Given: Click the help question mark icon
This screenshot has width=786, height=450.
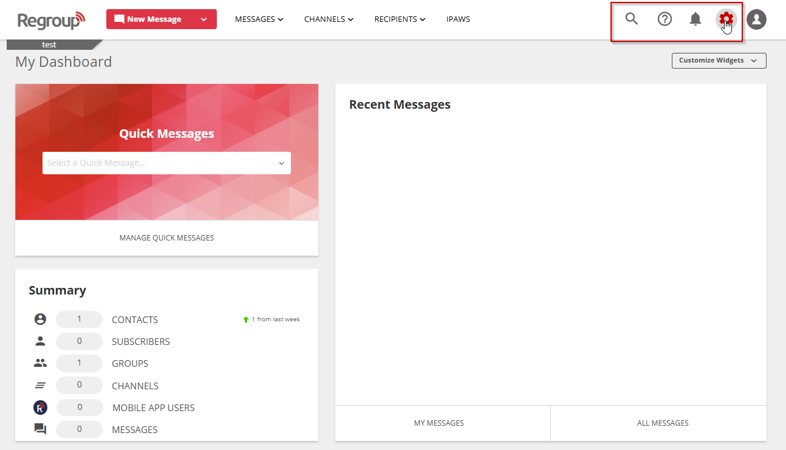Looking at the screenshot, I should coord(665,19).
